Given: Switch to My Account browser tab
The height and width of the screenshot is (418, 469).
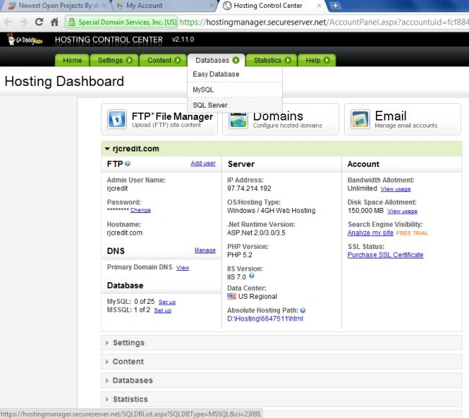Looking at the screenshot, I should click(x=164, y=5).
